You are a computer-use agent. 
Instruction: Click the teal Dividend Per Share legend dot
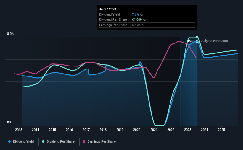pyautogui.click(x=43, y=141)
